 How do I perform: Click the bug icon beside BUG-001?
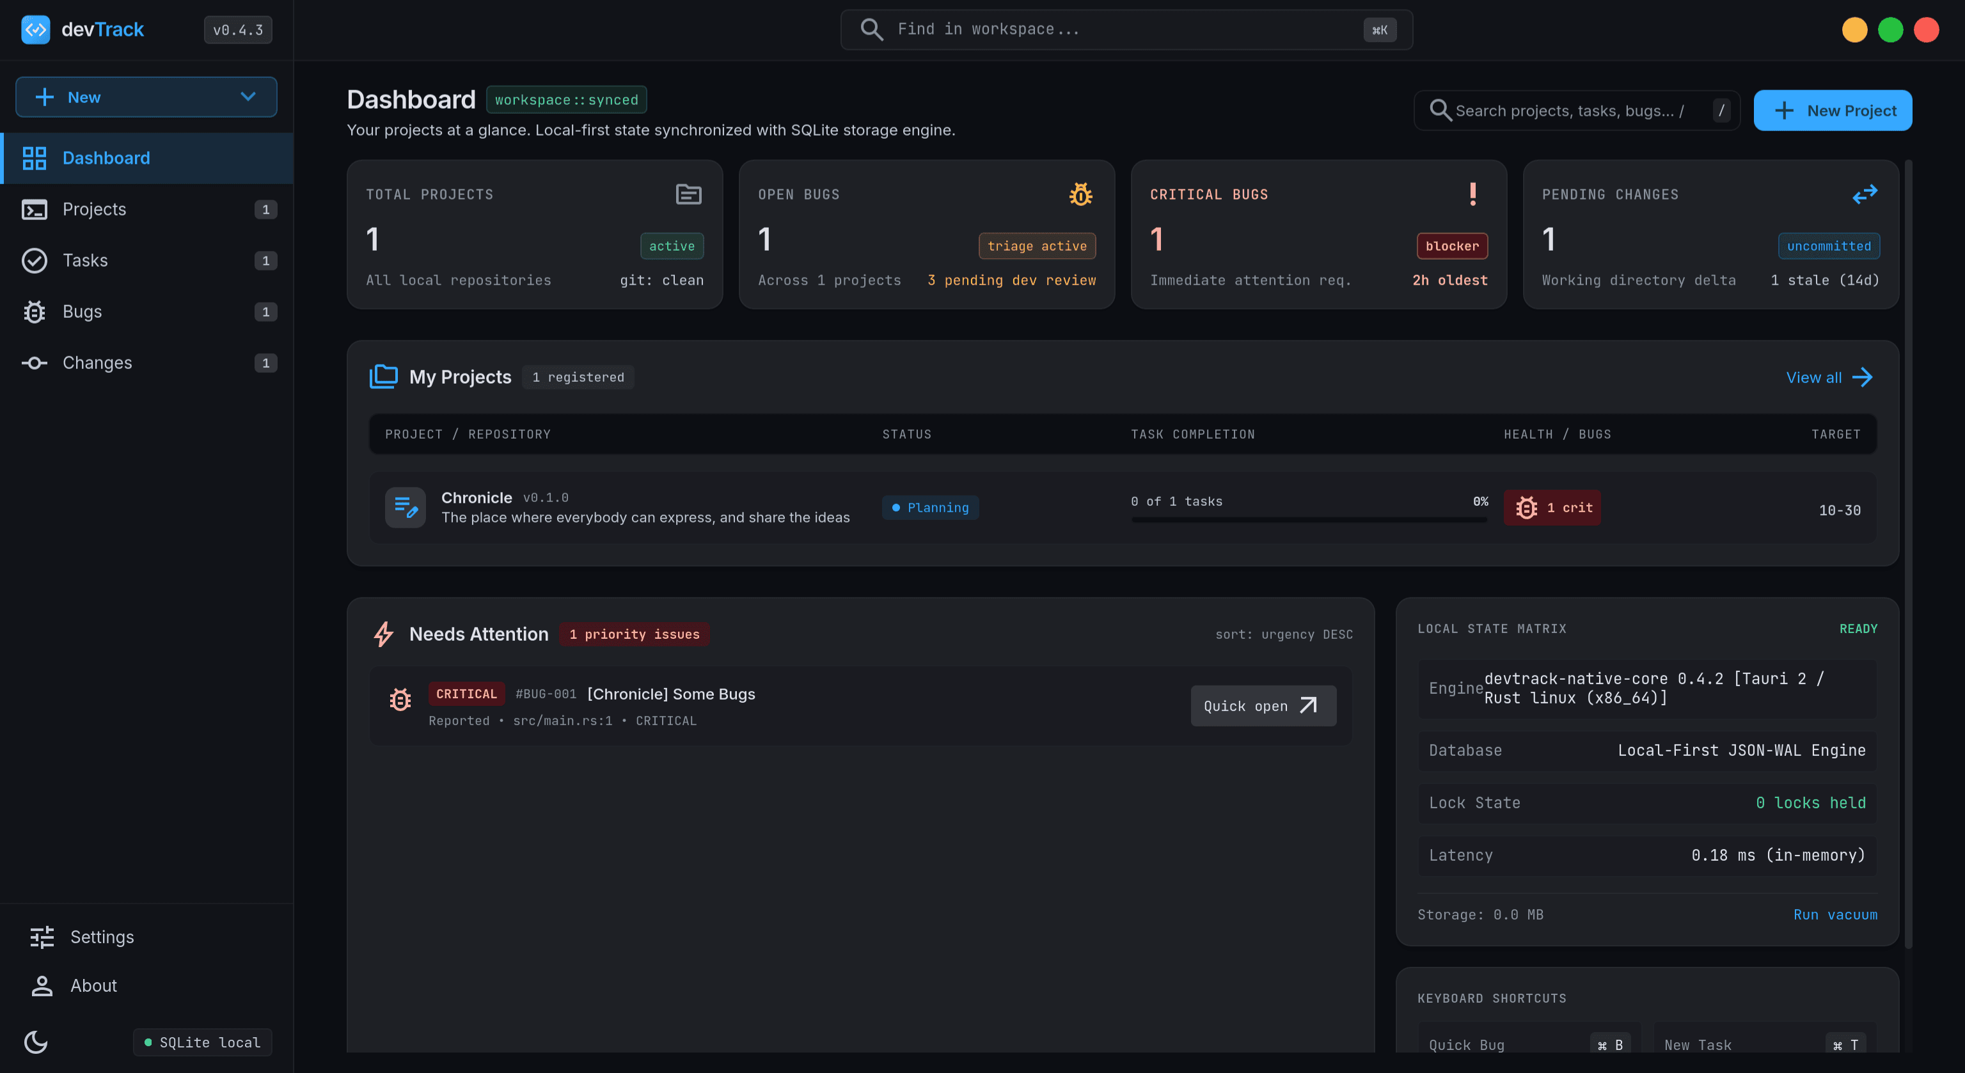400,700
